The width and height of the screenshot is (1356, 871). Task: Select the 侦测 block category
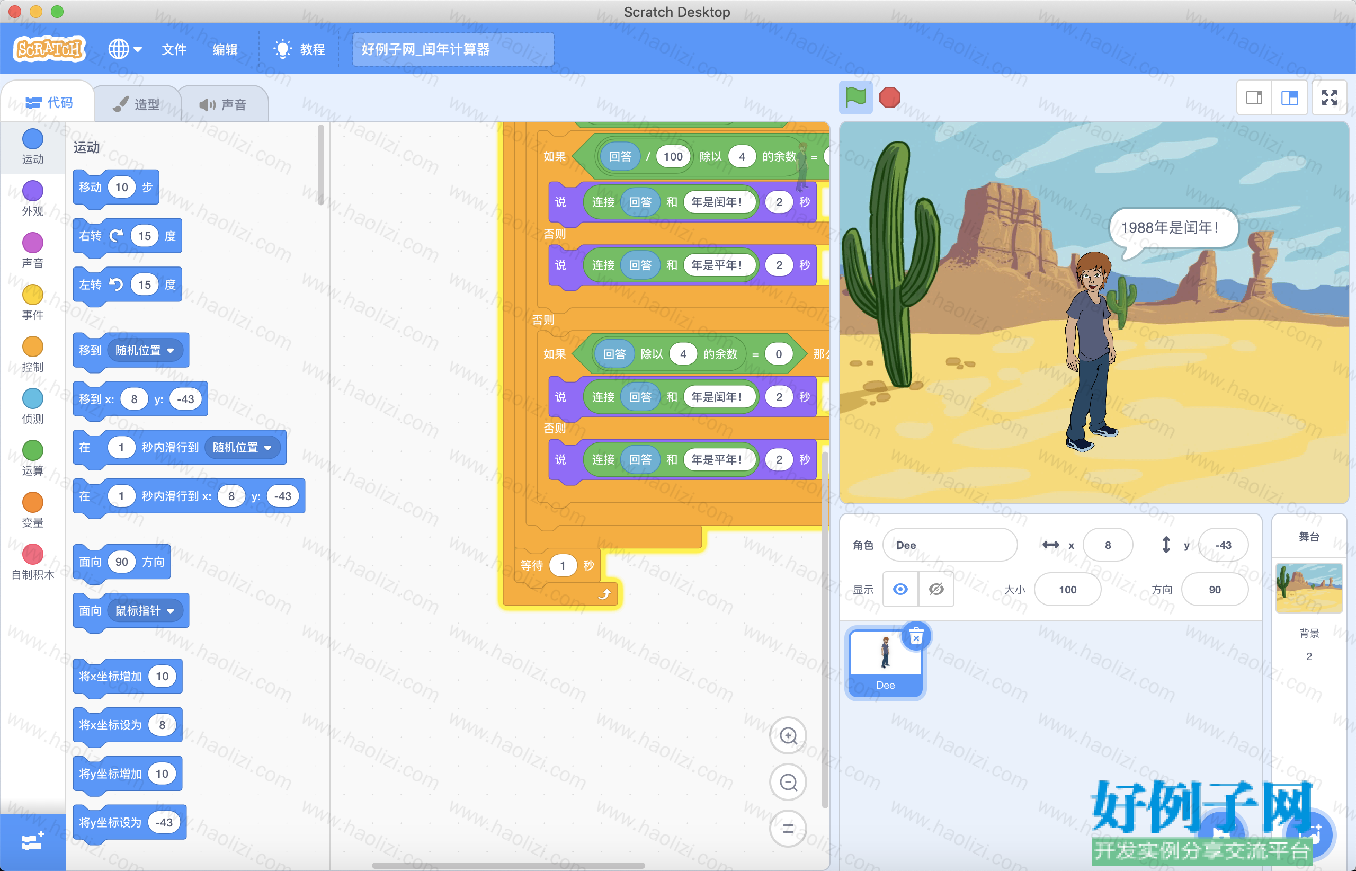[32, 407]
